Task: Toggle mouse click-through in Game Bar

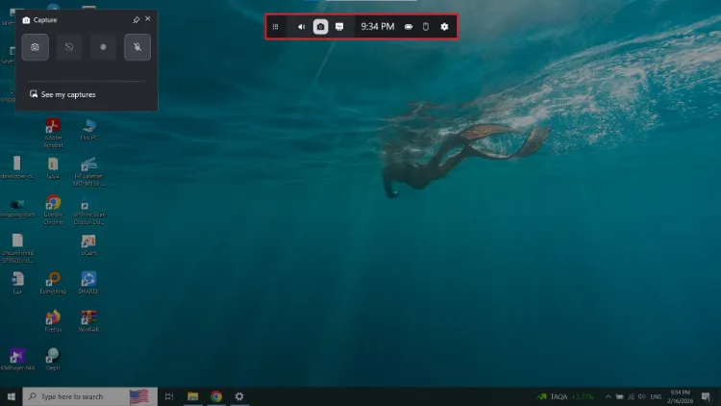Action: click(426, 27)
